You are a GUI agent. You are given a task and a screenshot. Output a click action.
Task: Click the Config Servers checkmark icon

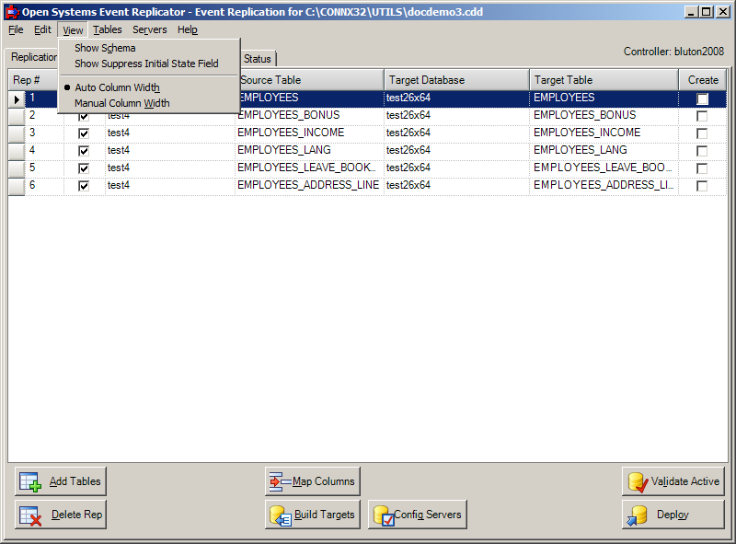point(385,515)
